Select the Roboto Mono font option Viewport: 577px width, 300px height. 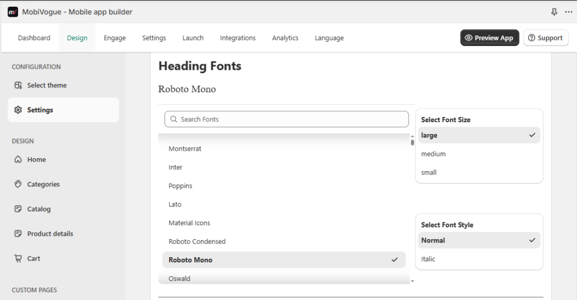coord(284,260)
